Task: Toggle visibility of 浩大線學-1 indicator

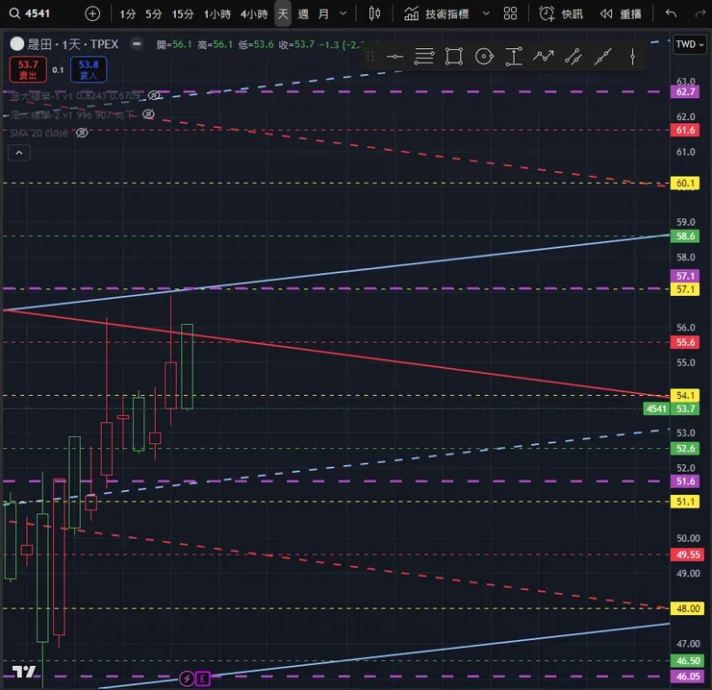Action: tap(154, 95)
